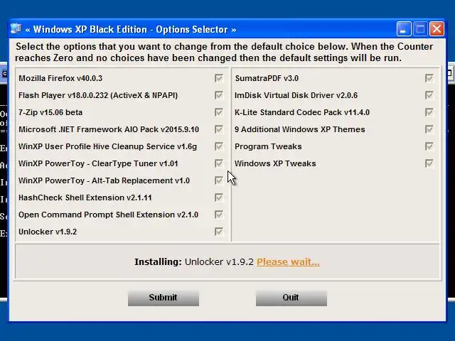455x341 pixels.
Task: Toggle 9 Additional Windows XP Themes checkbox
Action: point(429,129)
